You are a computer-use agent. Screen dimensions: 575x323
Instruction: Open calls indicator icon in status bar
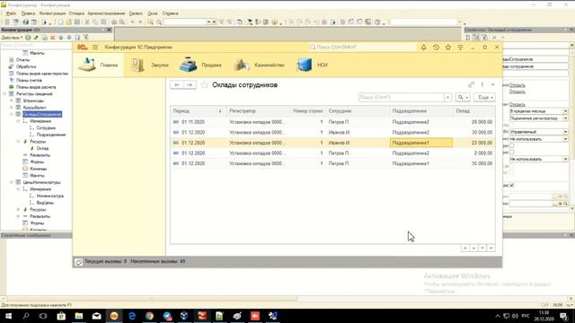[78, 261]
